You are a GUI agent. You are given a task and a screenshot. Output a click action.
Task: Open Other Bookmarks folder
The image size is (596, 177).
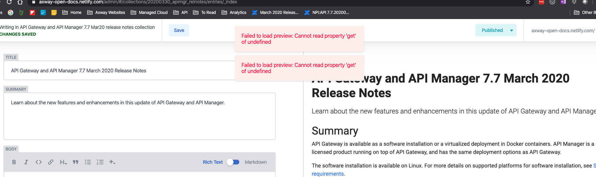584,13
